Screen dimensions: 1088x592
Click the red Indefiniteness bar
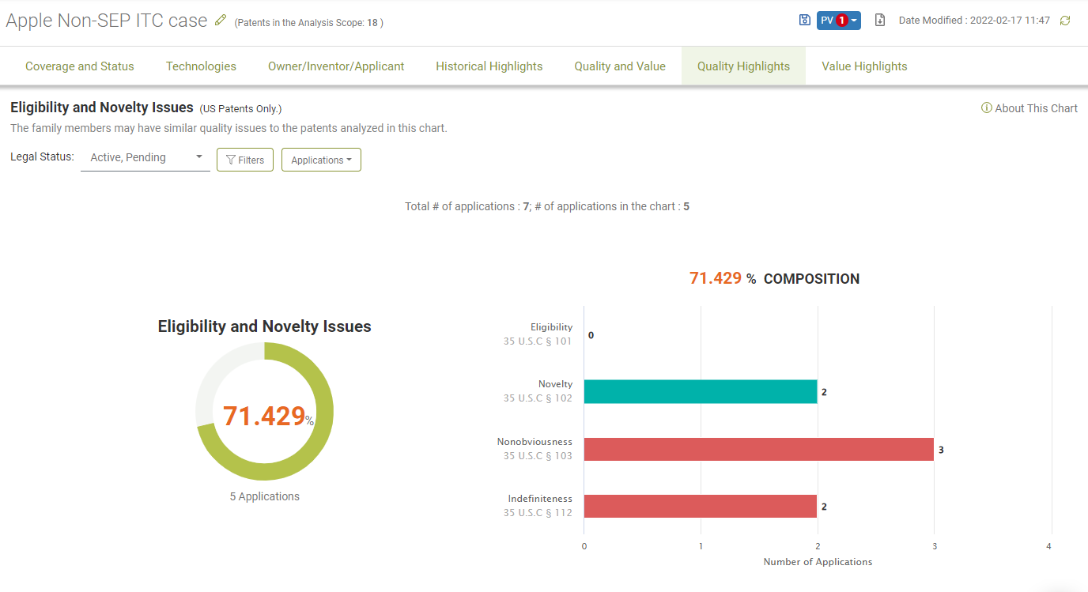(701, 507)
